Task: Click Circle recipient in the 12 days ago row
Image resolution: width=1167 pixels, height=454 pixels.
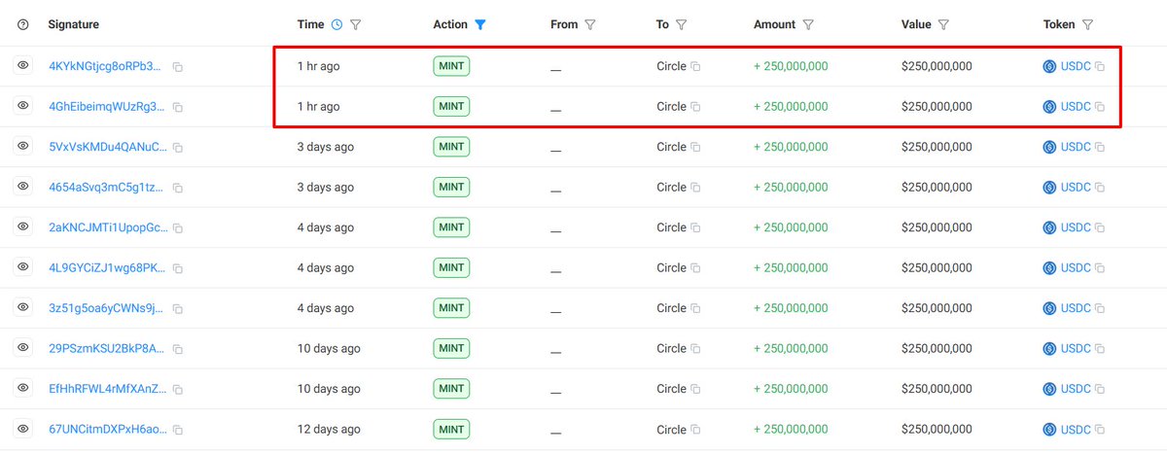Action: pyautogui.click(x=671, y=429)
